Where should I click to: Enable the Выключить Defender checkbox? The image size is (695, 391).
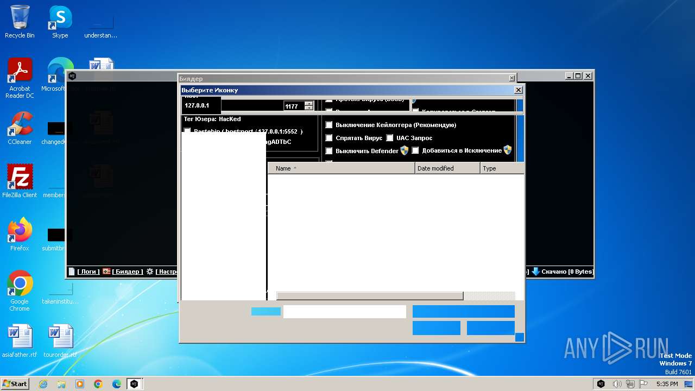pos(328,151)
